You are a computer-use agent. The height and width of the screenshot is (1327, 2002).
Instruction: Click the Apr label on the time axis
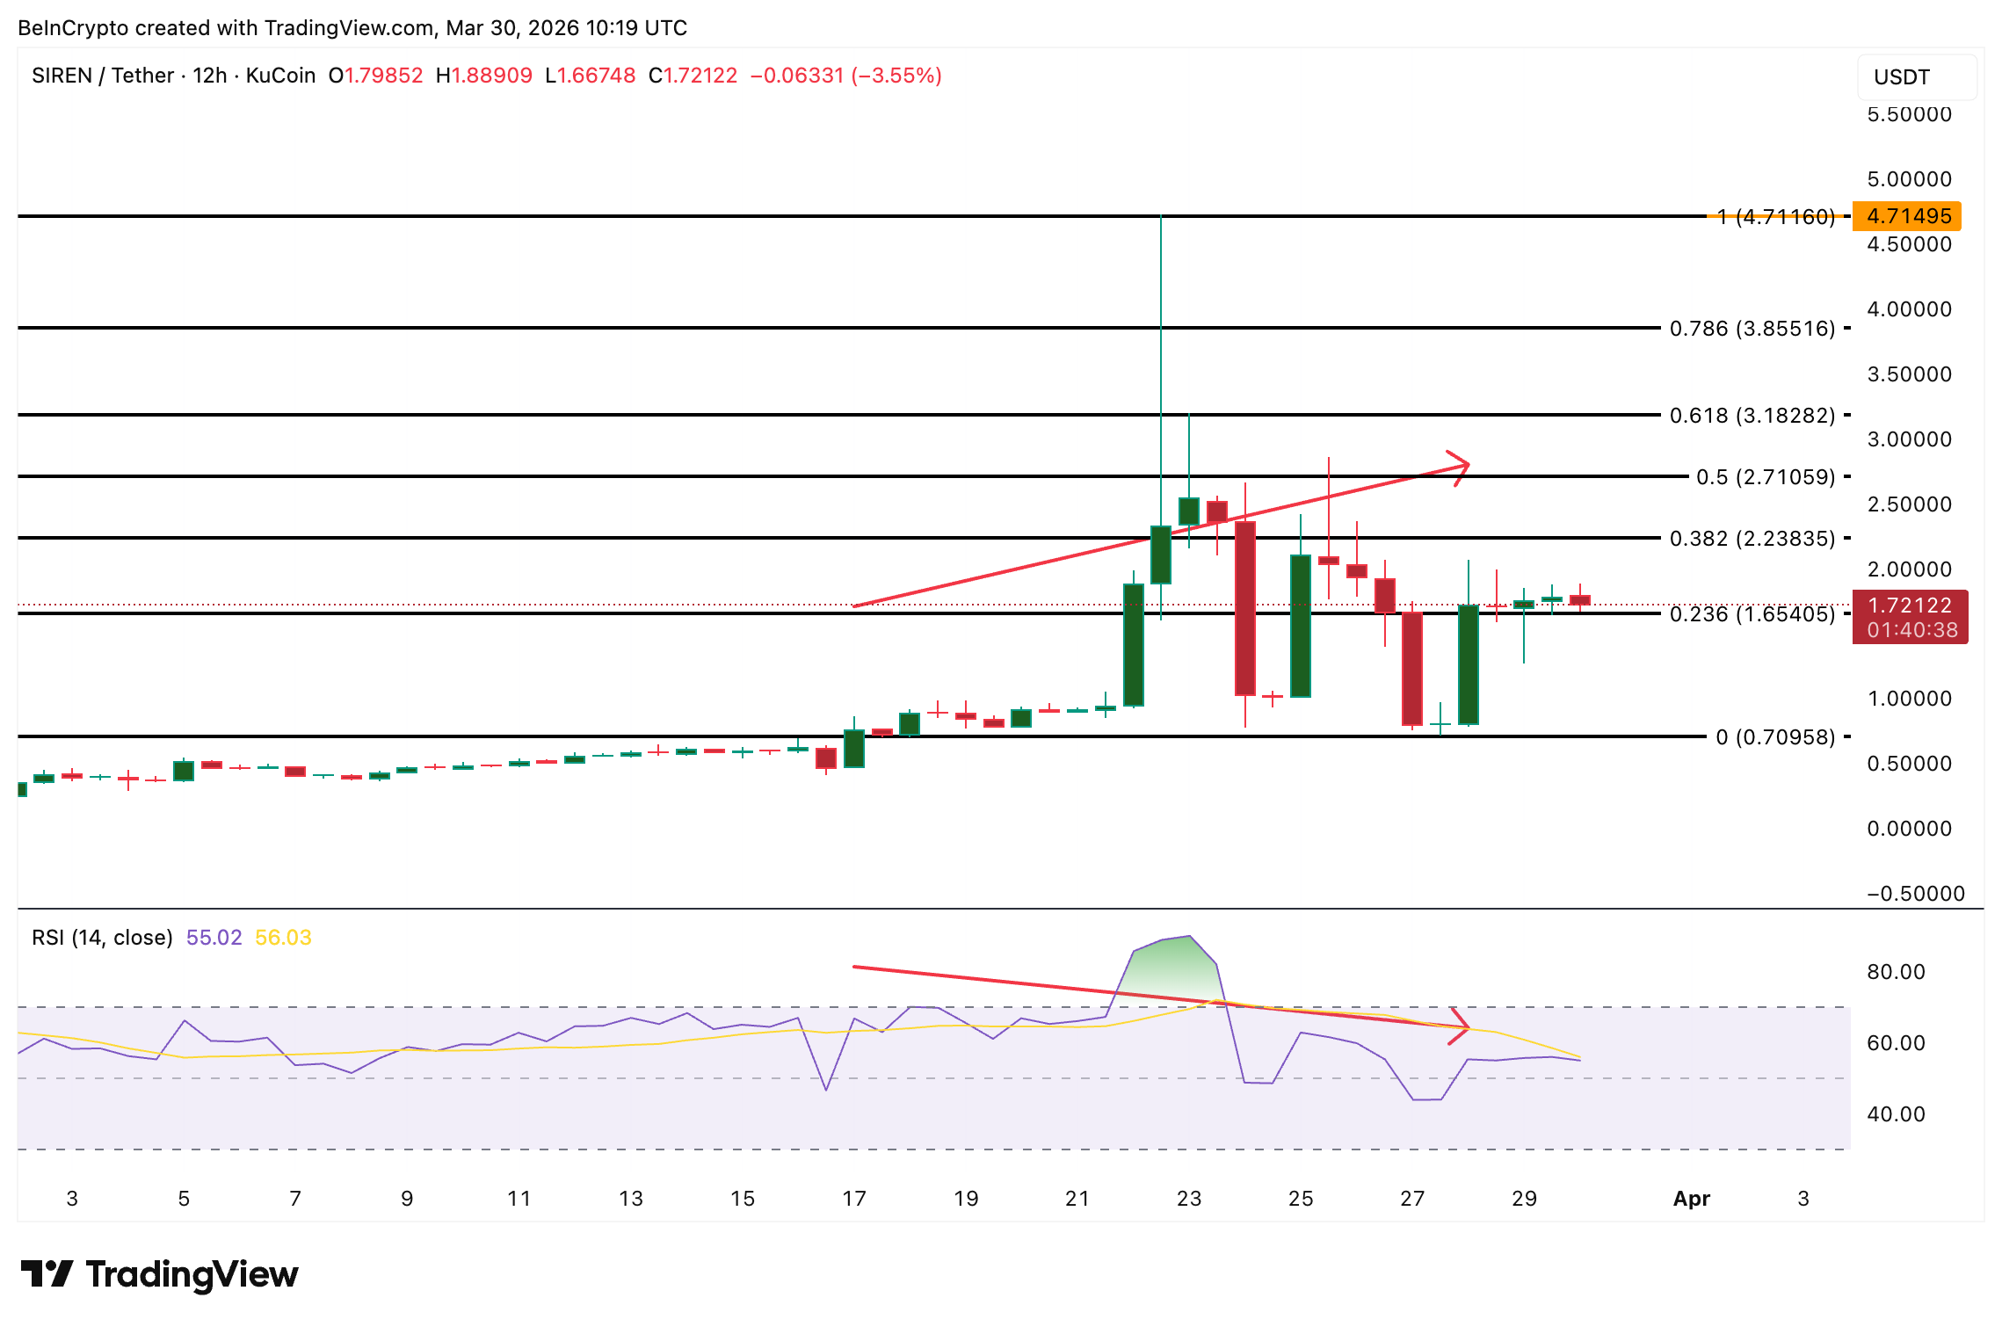(x=1690, y=1198)
